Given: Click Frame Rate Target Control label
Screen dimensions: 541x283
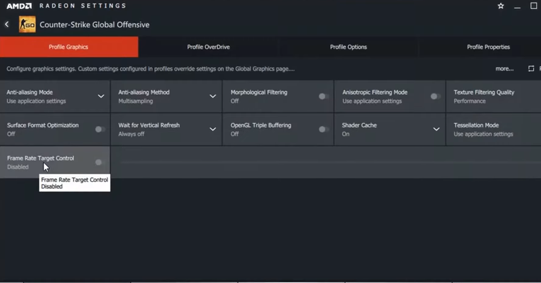Looking at the screenshot, I should click(x=40, y=158).
